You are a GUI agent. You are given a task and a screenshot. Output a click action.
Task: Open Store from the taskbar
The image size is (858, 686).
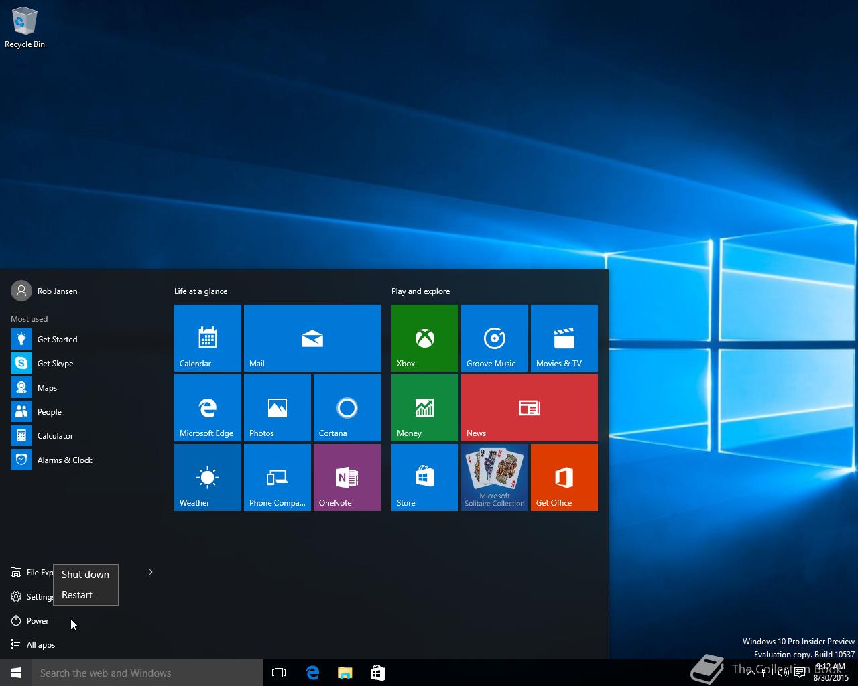pyautogui.click(x=377, y=673)
